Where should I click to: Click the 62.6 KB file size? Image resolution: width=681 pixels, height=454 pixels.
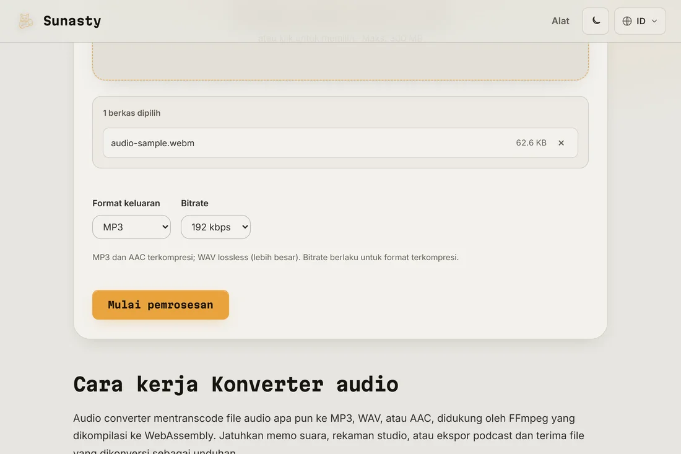(x=531, y=142)
